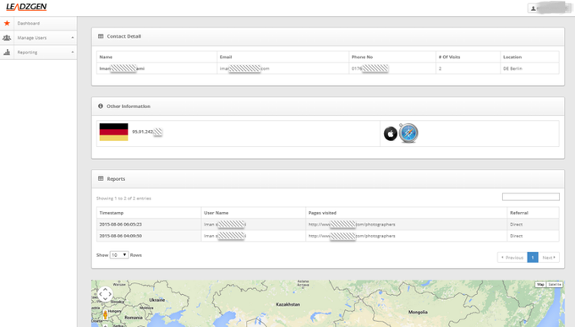The image size is (575, 327).
Task: Click Mongolia label on the map
Action: pos(418,313)
